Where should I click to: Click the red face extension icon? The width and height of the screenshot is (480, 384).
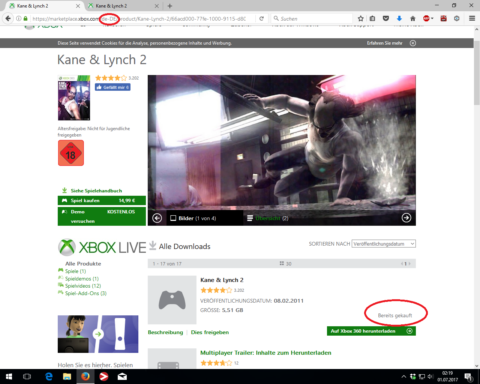(x=444, y=18)
